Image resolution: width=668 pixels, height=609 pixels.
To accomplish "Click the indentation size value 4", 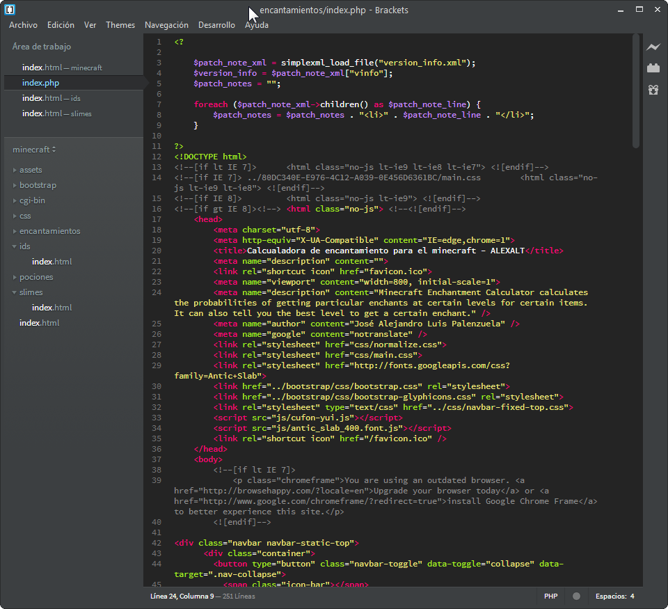I will pyautogui.click(x=633, y=596).
